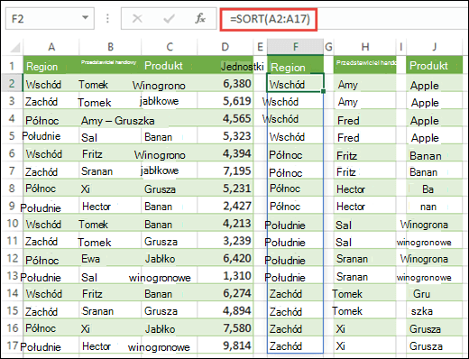The height and width of the screenshot is (359, 469).
Task: Click the Name Box showing F2
Action: [50, 19]
